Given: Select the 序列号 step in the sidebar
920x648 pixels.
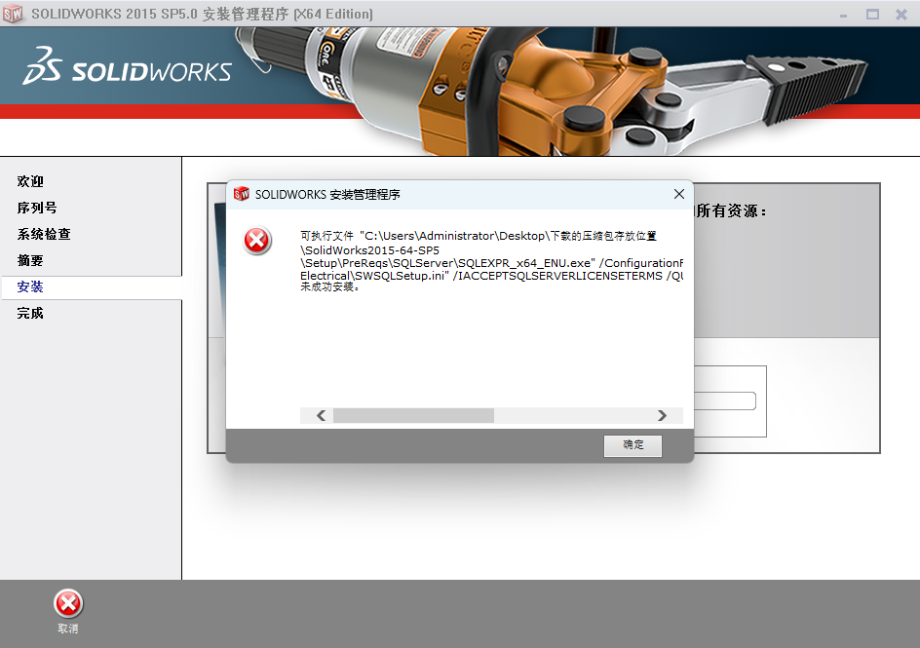Looking at the screenshot, I should coord(35,208).
